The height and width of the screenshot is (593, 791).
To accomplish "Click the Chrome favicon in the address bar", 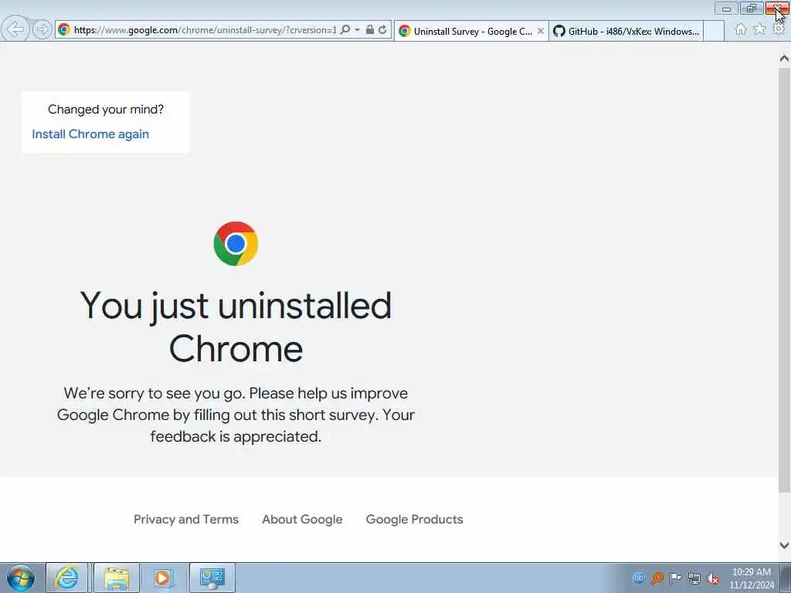I will pyautogui.click(x=64, y=30).
